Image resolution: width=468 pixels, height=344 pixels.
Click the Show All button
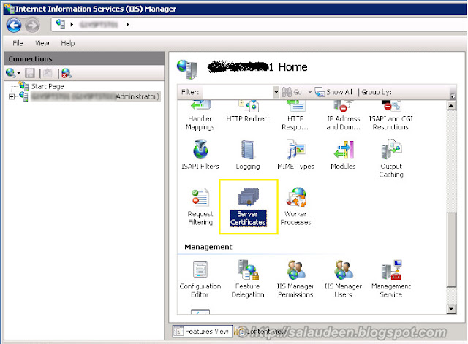[333, 92]
